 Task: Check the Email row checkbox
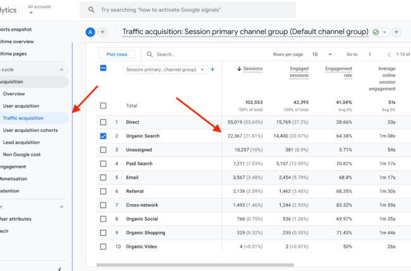click(x=103, y=178)
